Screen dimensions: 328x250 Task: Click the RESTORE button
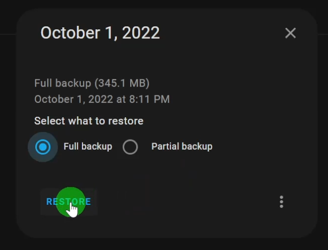69,202
